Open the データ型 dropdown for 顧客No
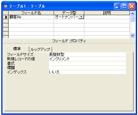 pos(81,17)
